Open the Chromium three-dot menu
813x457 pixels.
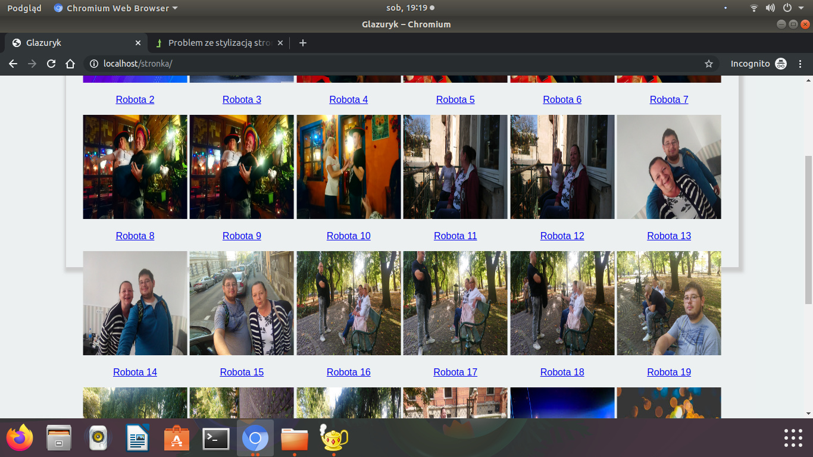click(x=801, y=64)
